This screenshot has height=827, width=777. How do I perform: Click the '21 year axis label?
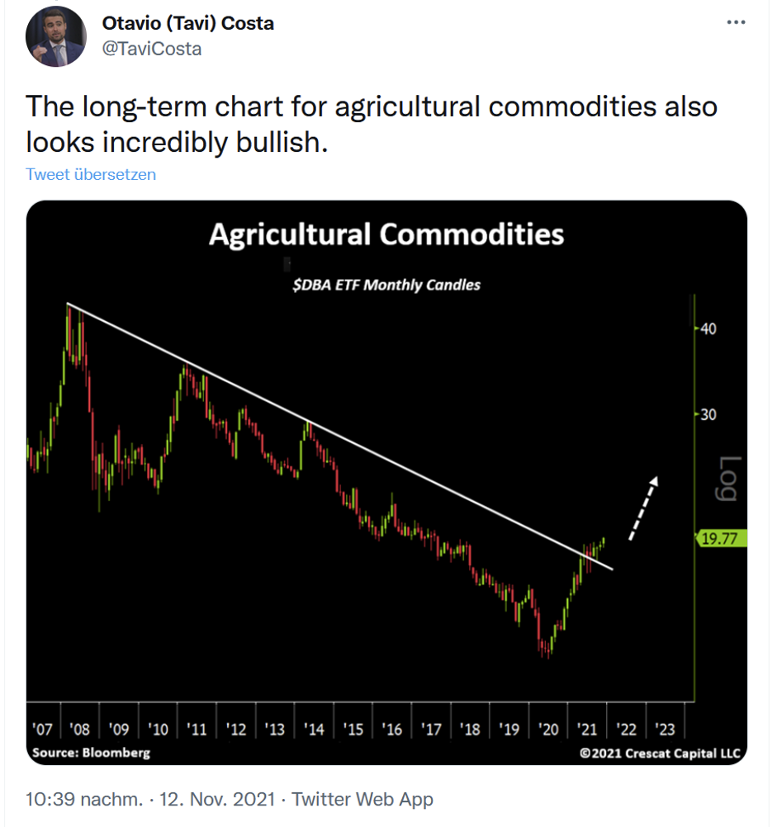coord(586,729)
